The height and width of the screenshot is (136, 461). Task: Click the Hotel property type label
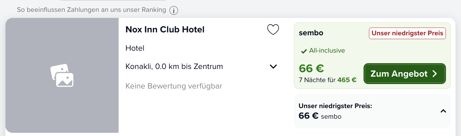point(135,48)
